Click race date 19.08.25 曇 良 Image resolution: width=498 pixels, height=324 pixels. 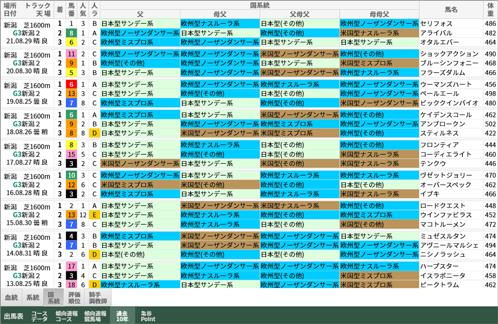27,102
